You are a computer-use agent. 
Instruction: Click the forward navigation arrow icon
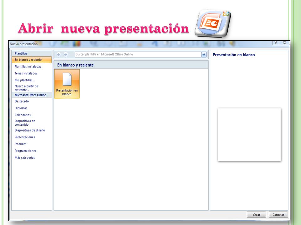(x=66, y=54)
